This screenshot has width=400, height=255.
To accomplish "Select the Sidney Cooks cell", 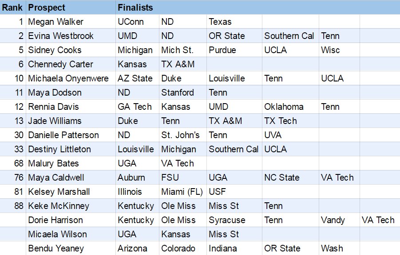I will (x=71, y=50).
